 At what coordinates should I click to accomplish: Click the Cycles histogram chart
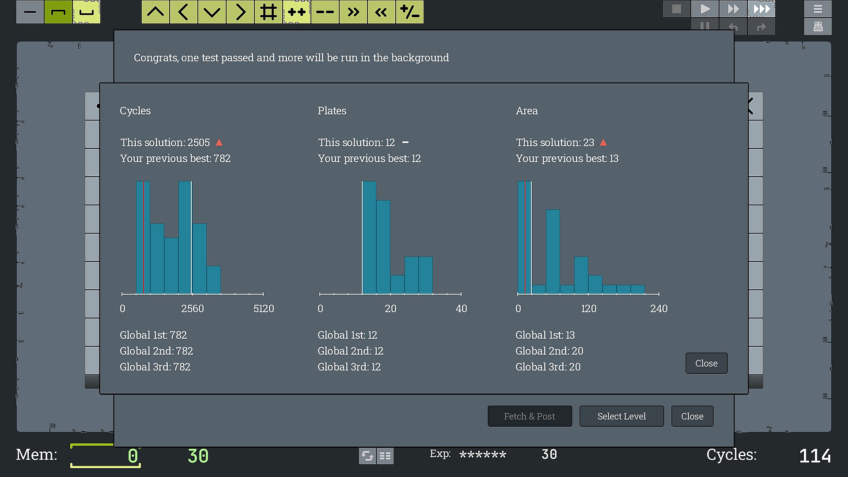[193, 238]
